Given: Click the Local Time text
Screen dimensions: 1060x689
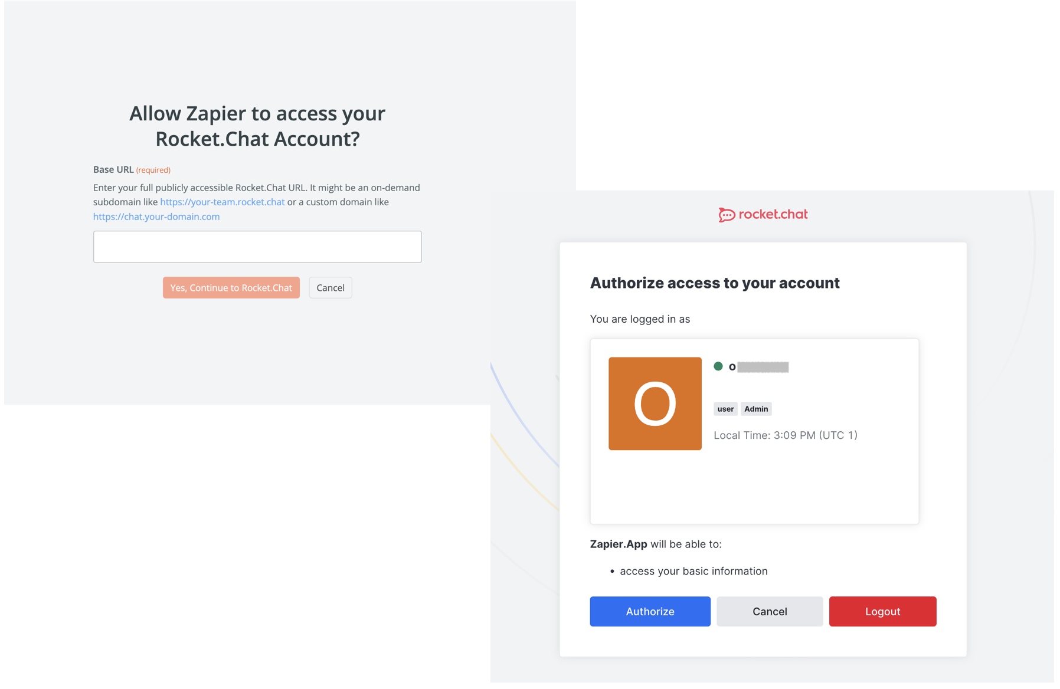Looking at the screenshot, I should click(785, 435).
